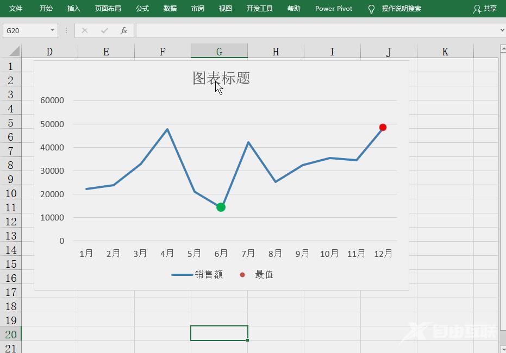This screenshot has height=353, width=506.
Task: Click the lightbulb icon beside 操作说明搜索
Action: pos(372,9)
